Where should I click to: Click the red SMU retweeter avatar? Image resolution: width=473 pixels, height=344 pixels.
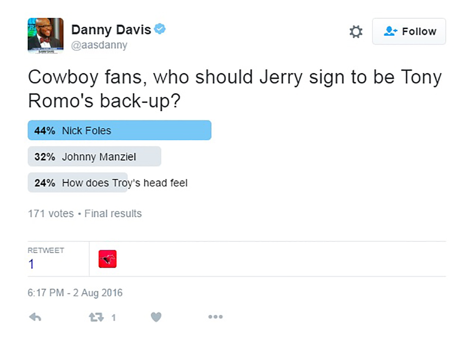point(107,259)
